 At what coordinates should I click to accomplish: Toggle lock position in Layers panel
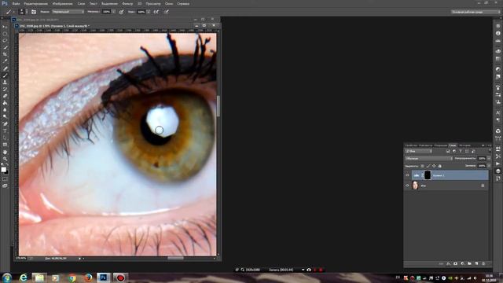(434, 166)
